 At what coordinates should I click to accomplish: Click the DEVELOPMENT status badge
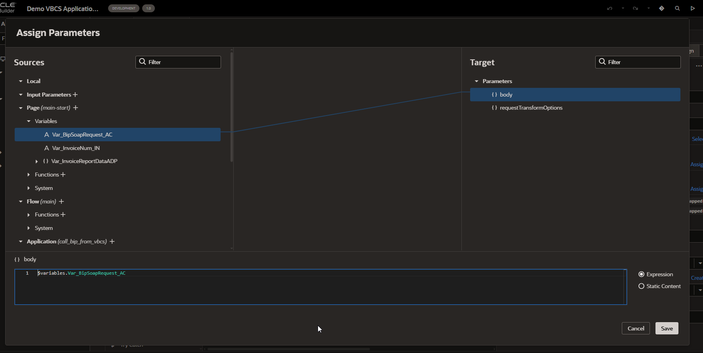pyautogui.click(x=124, y=8)
